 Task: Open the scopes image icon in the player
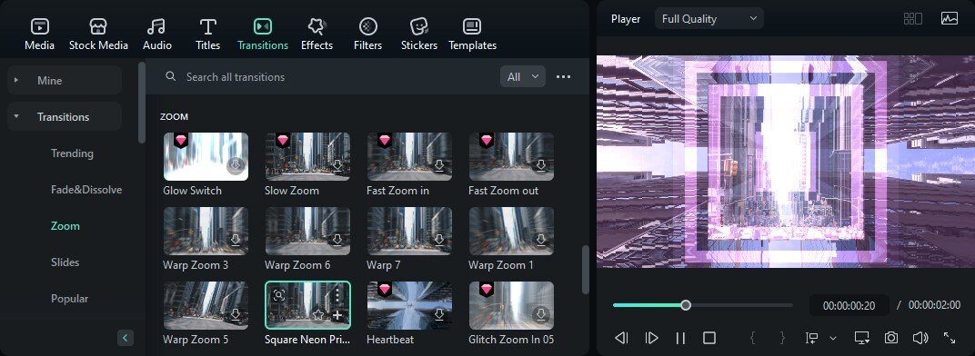point(950,19)
